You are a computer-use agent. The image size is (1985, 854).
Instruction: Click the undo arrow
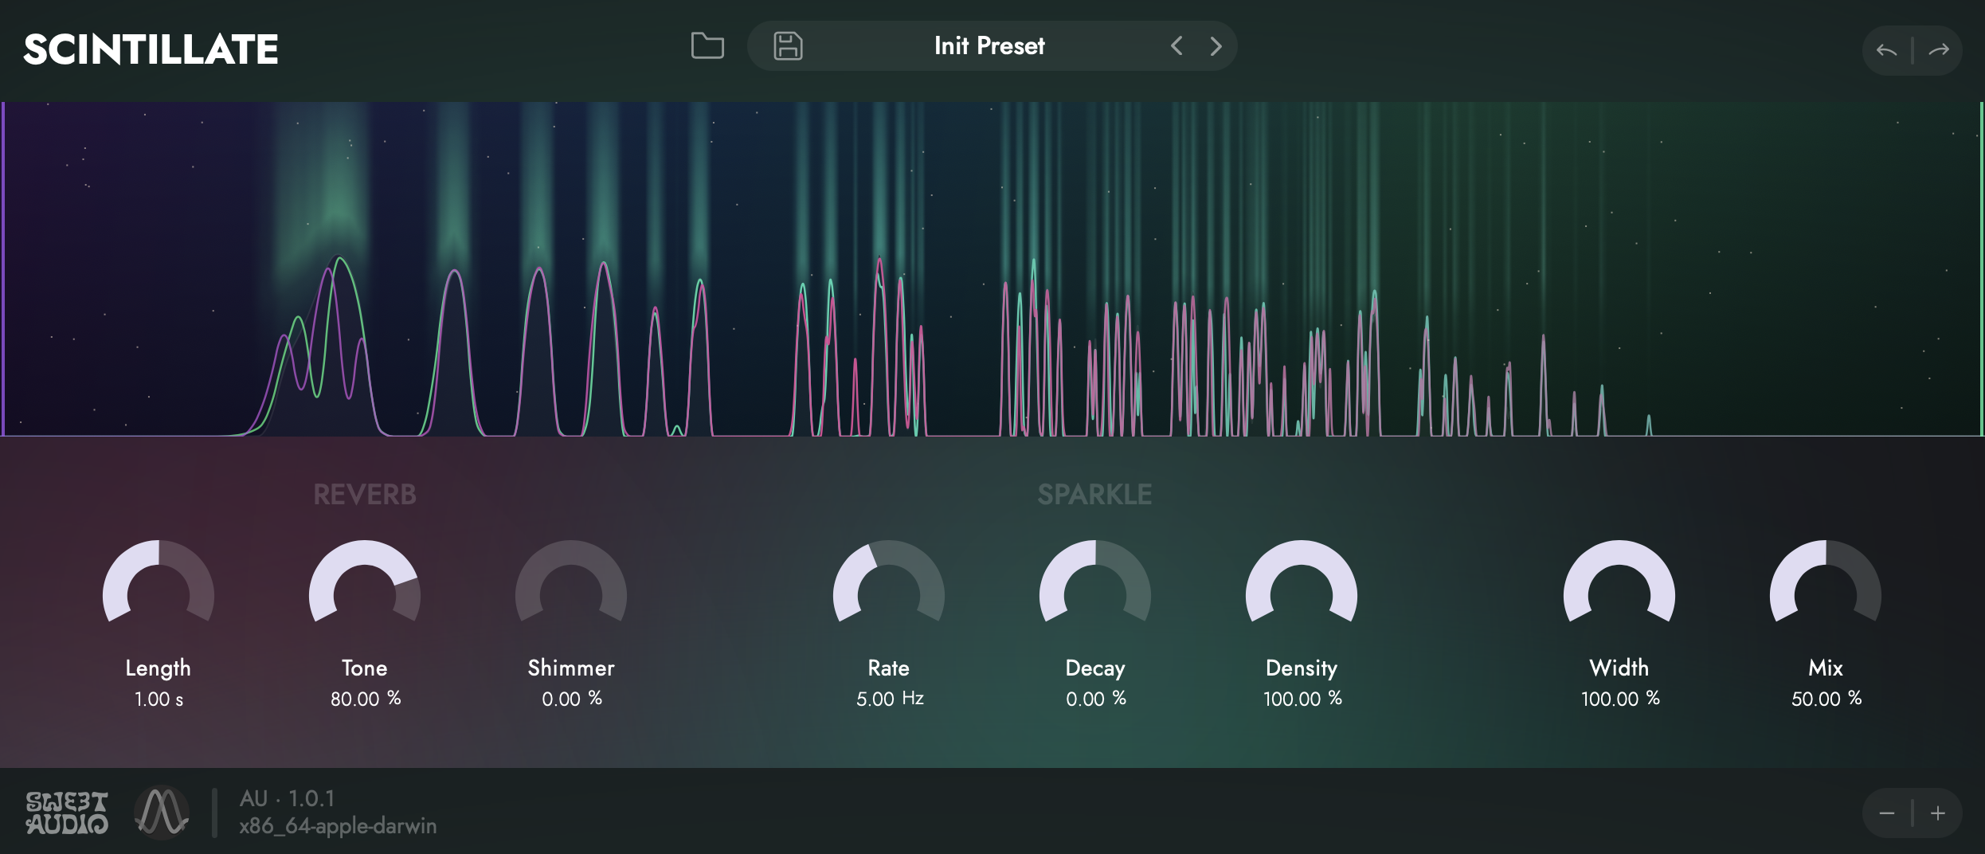1886,50
